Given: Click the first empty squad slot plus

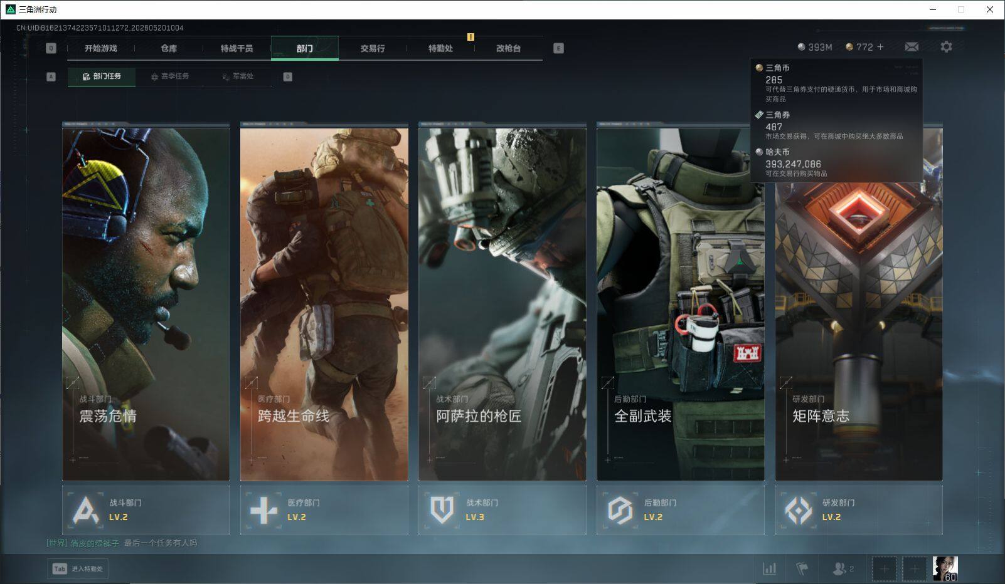Looking at the screenshot, I should pyautogui.click(x=885, y=569).
